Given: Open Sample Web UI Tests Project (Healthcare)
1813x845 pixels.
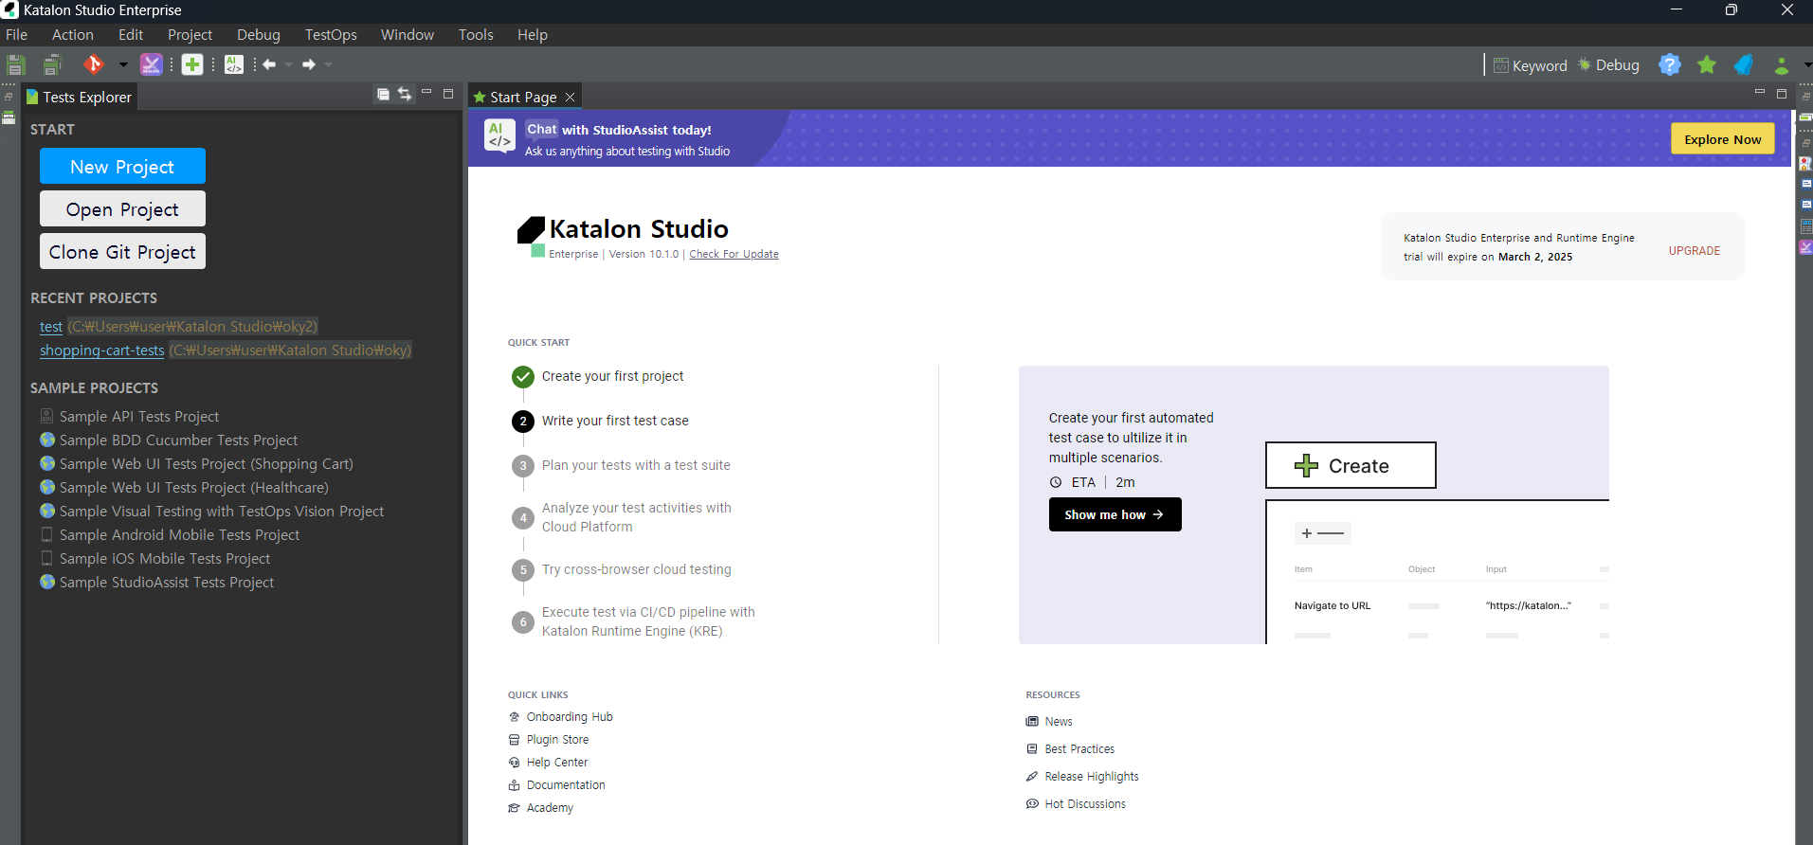Looking at the screenshot, I should [194, 487].
